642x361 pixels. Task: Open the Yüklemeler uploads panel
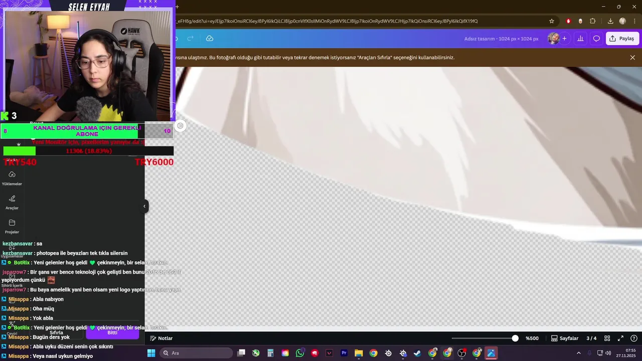click(x=12, y=177)
